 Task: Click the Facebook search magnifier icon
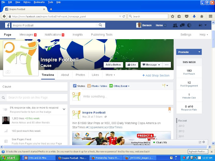tap(100, 25)
